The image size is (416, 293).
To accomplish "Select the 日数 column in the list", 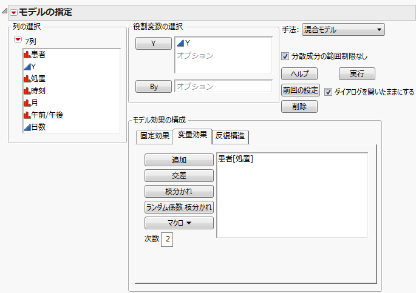I will point(35,127).
